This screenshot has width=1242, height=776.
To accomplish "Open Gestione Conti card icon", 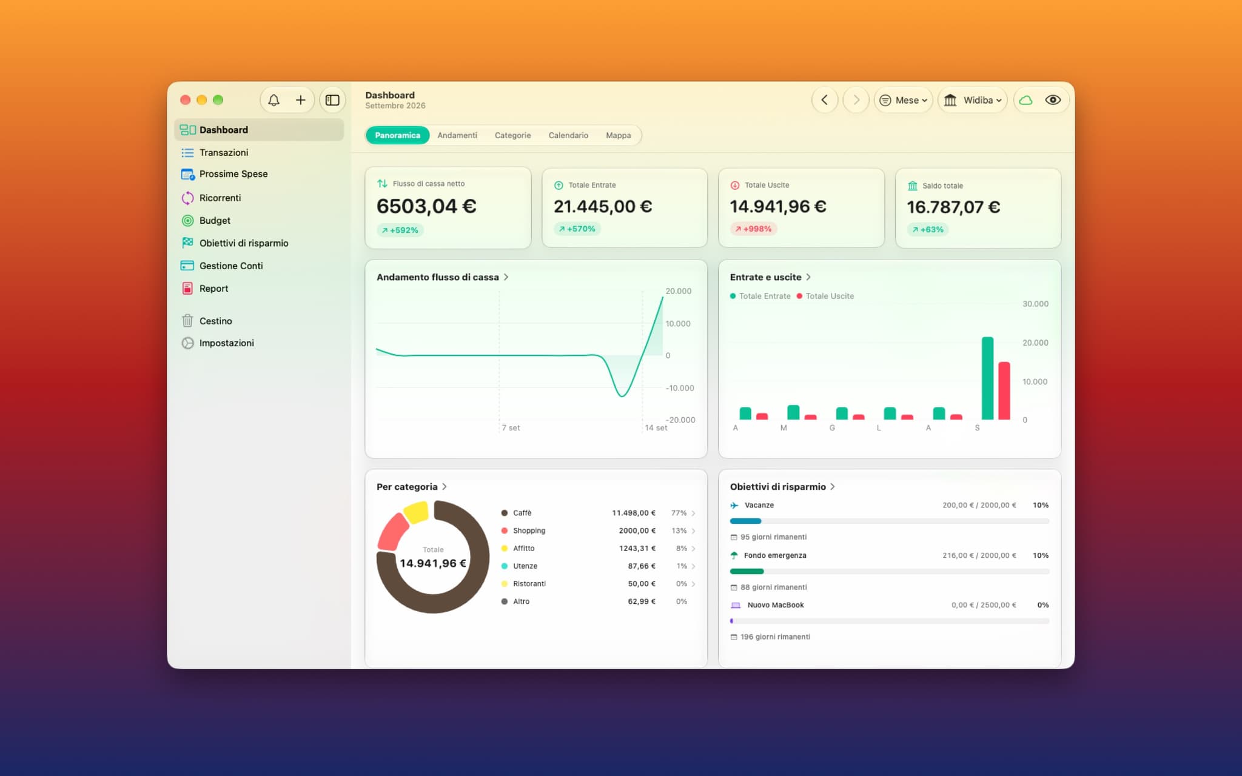I will tap(187, 266).
